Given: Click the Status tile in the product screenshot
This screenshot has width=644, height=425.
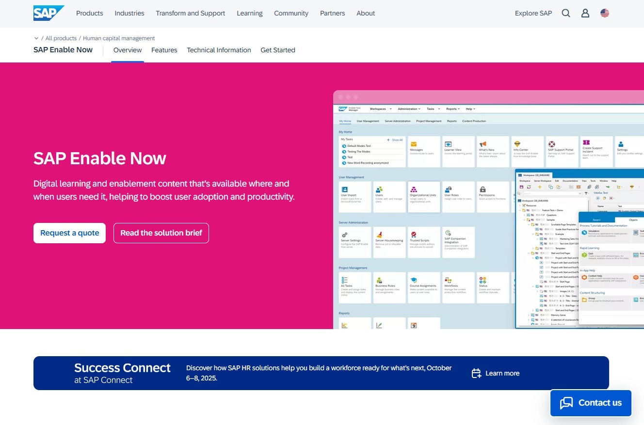Looking at the screenshot, I should point(493,287).
